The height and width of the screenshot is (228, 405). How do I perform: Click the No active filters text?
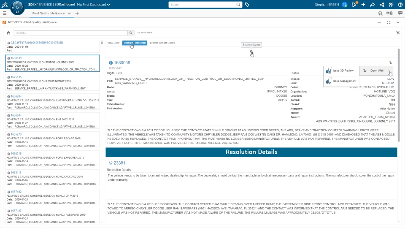click(x=145, y=33)
